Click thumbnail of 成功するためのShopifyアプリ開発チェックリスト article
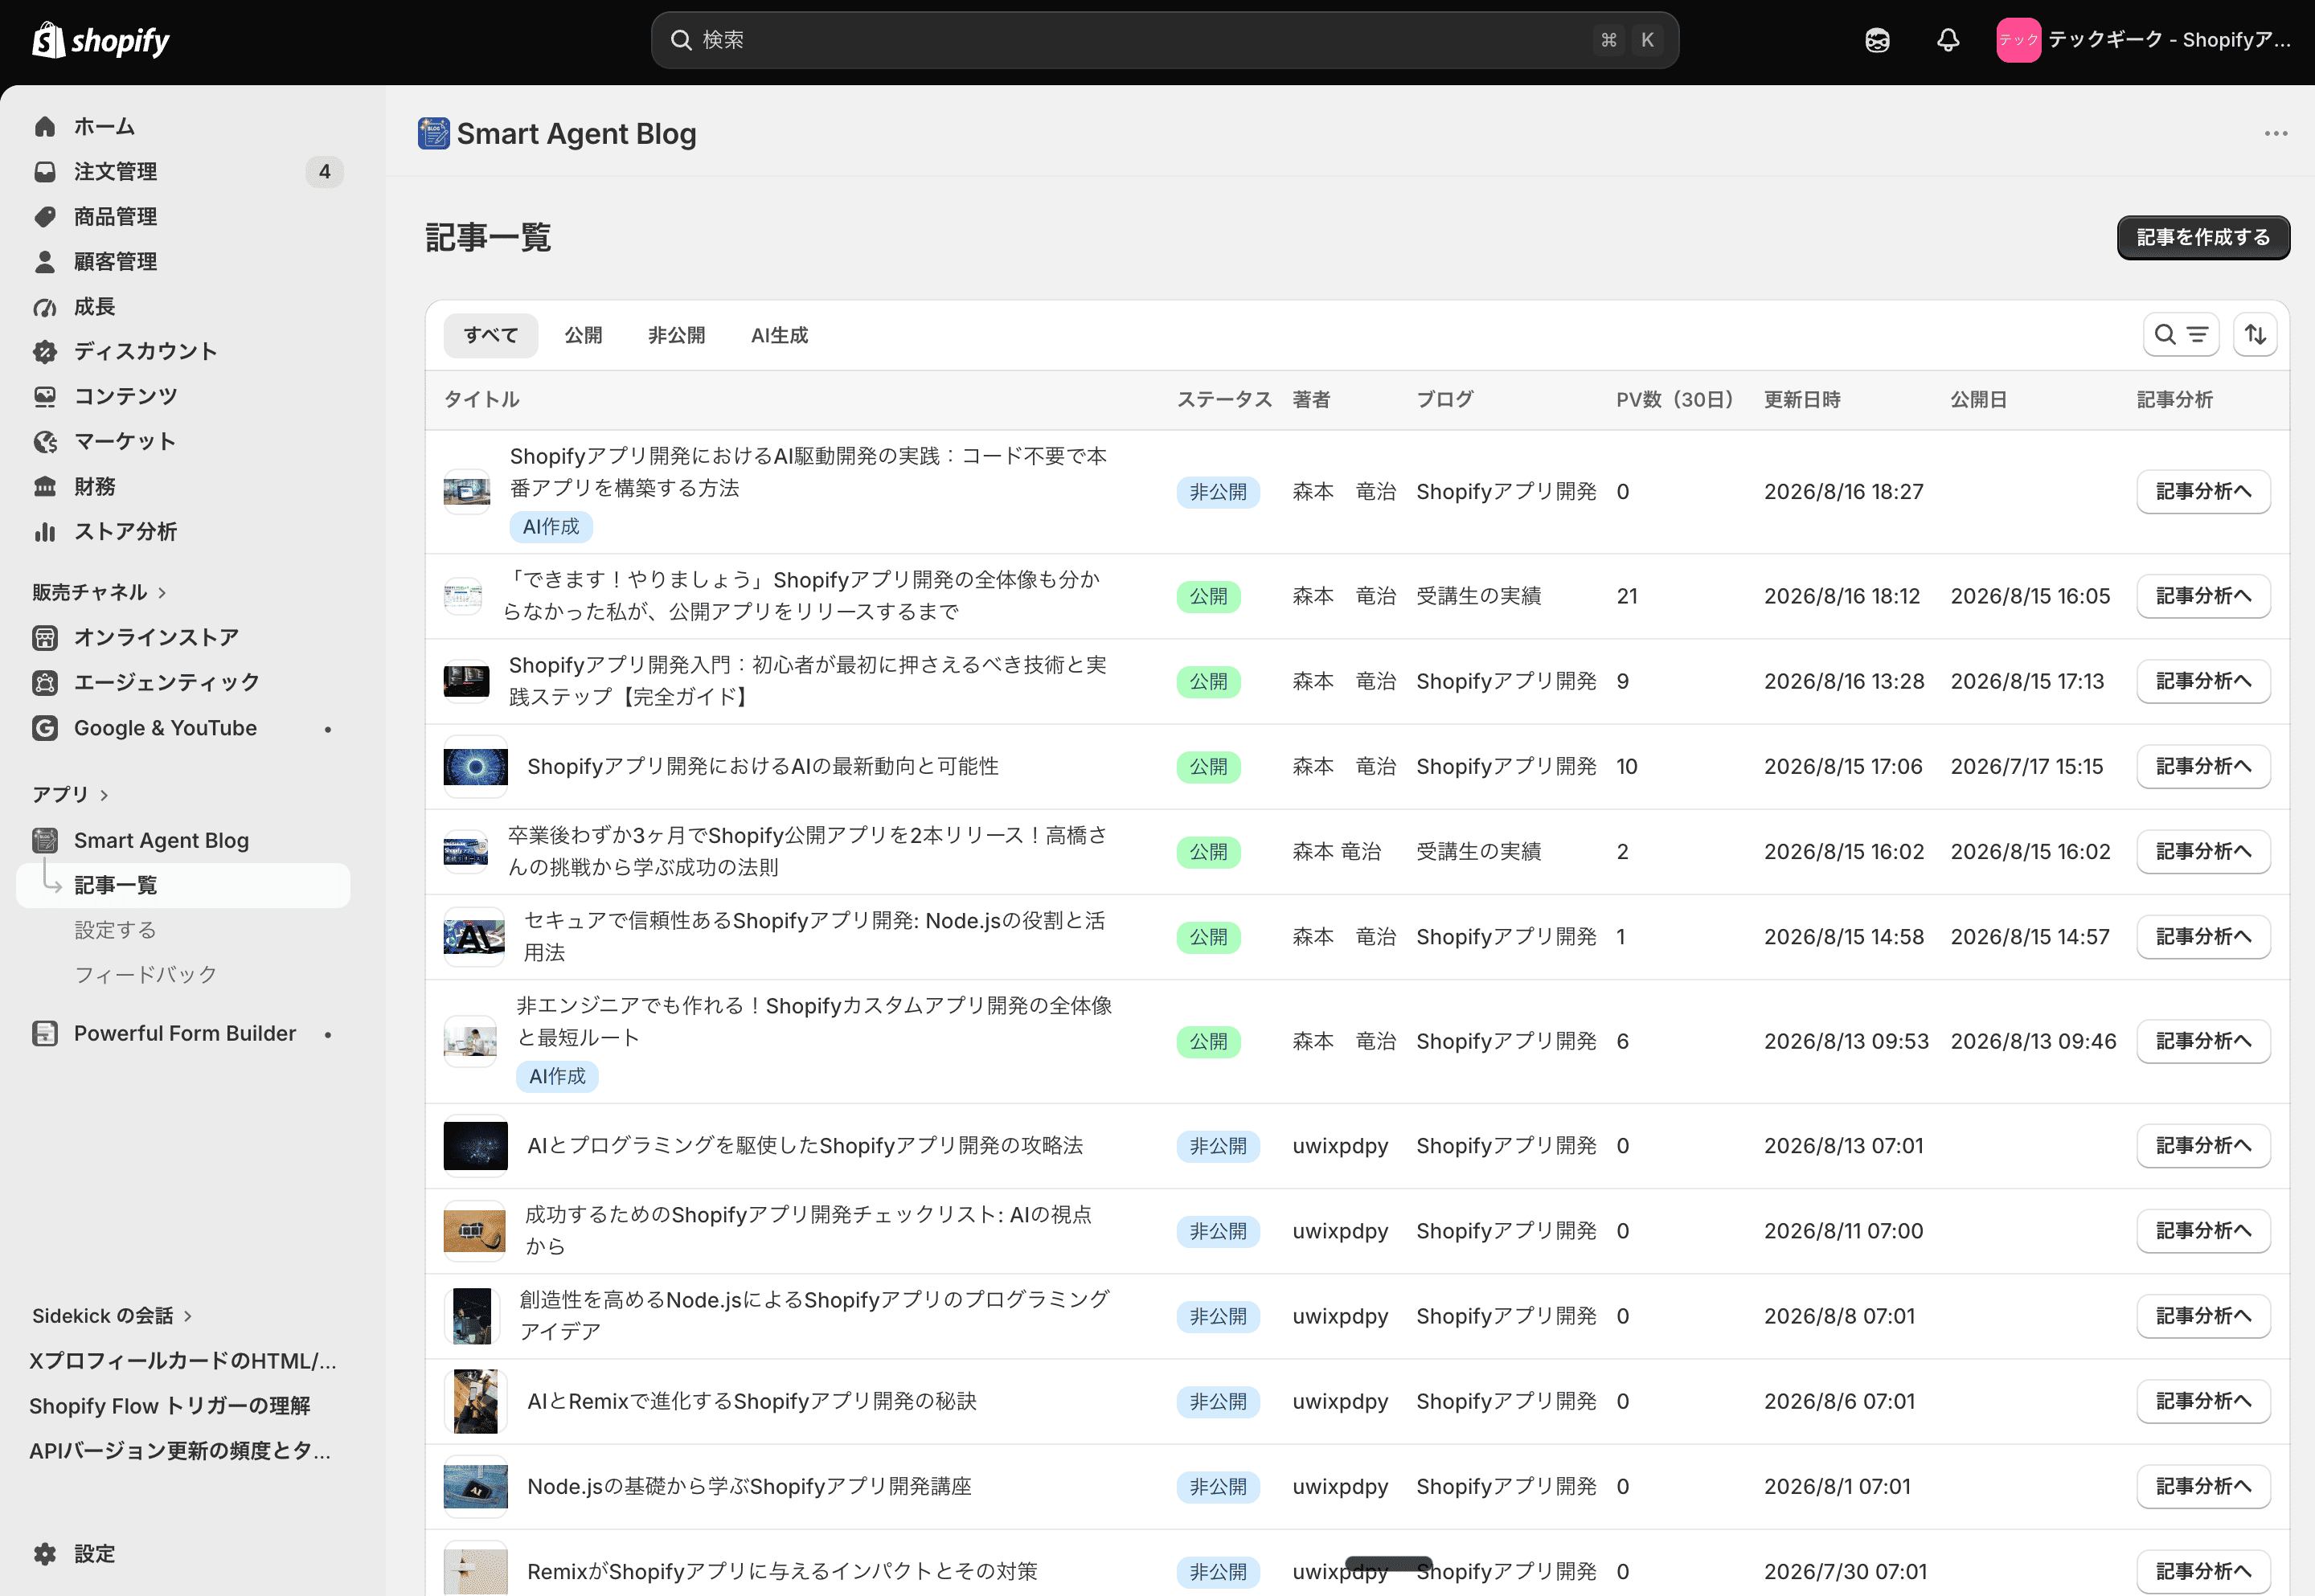The height and width of the screenshot is (1596, 2315). (474, 1231)
